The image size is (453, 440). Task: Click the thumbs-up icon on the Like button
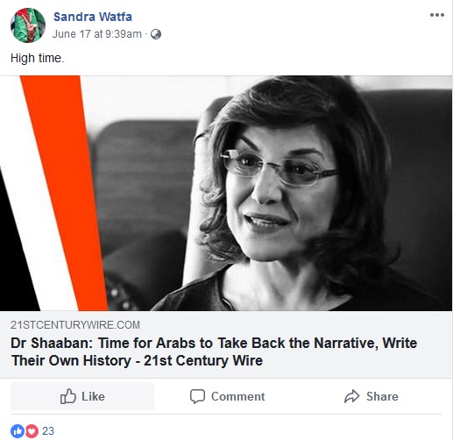(x=68, y=396)
